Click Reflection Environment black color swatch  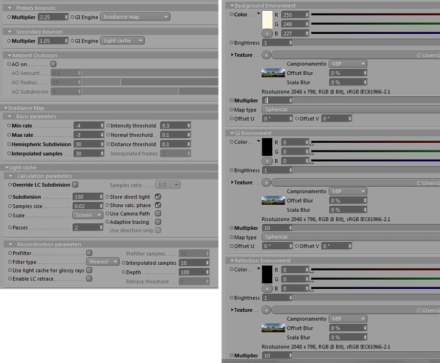coord(267,275)
